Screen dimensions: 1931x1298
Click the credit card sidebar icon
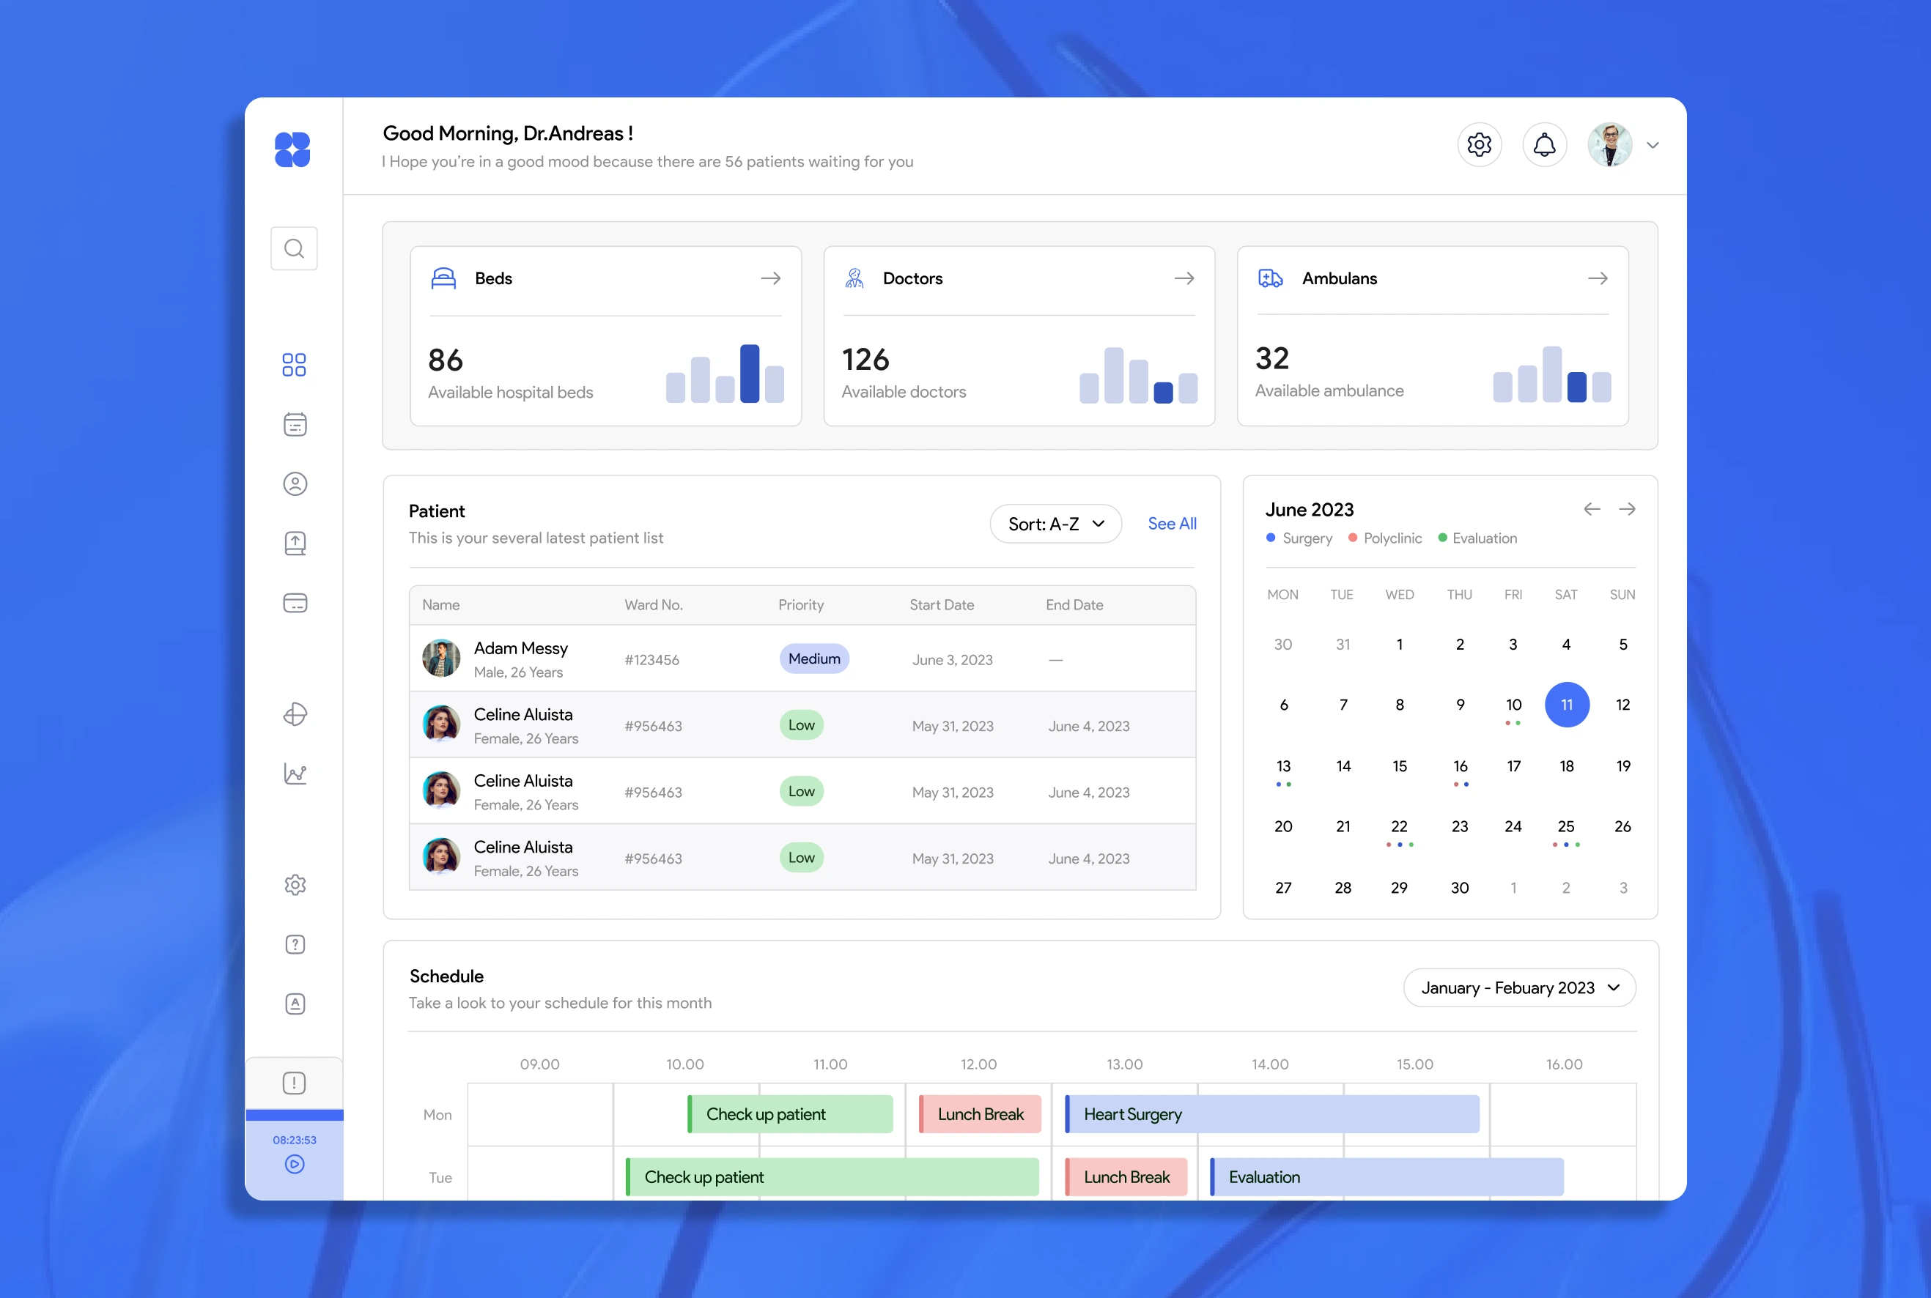(295, 603)
